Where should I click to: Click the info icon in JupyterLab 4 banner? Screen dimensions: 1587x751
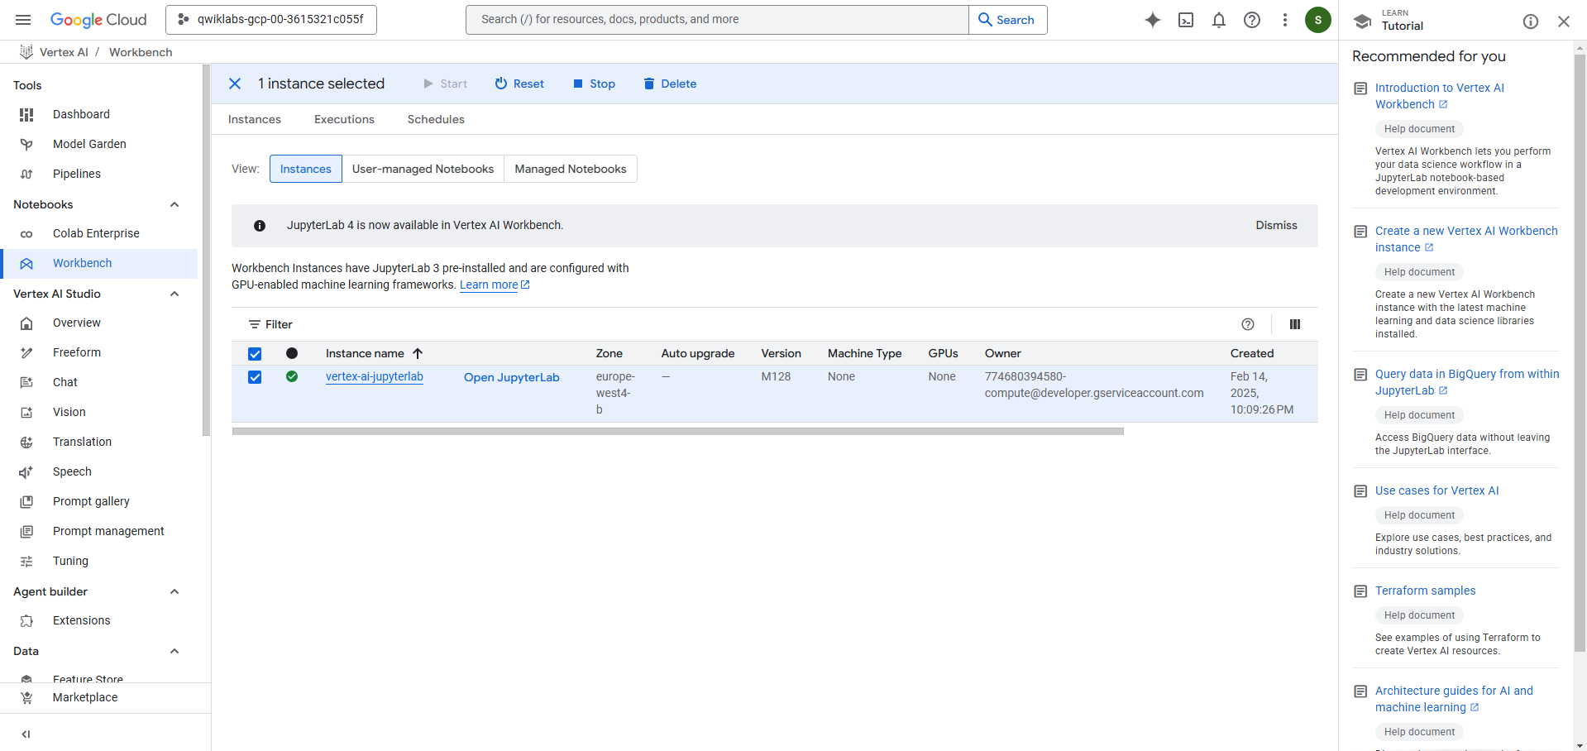pyautogui.click(x=260, y=226)
